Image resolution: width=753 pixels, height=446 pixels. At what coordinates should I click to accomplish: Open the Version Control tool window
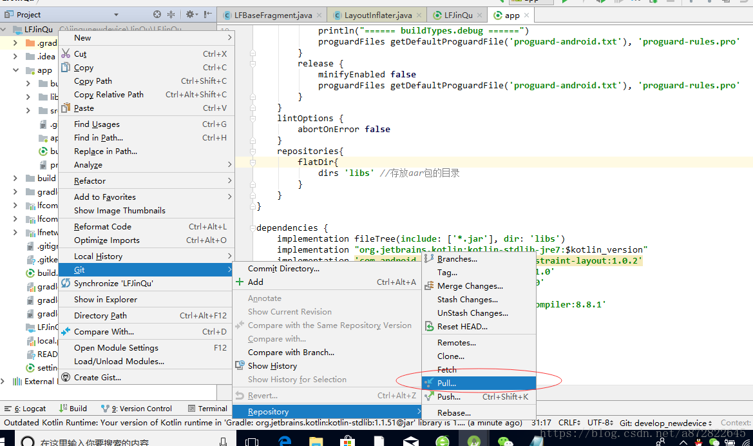[137, 409]
